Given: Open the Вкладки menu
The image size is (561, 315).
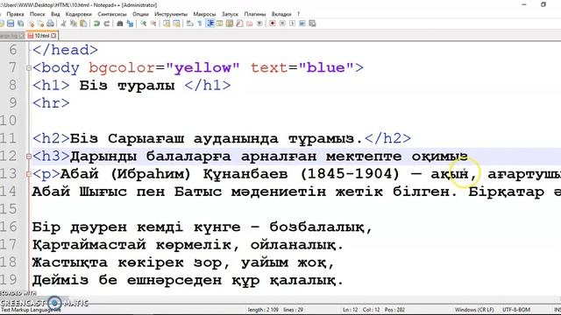Looking at the screenshot, I should click(x=281, y=14).
